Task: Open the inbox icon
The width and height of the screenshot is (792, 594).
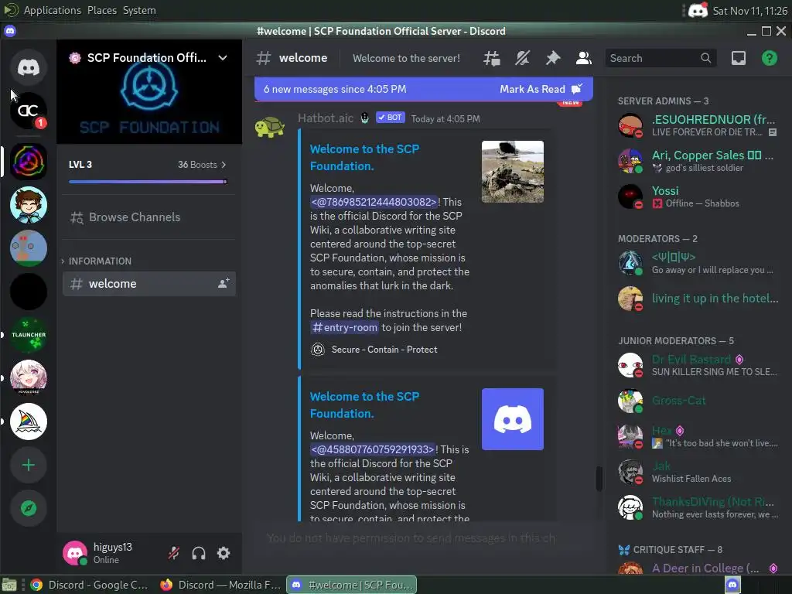Action: 739,58
